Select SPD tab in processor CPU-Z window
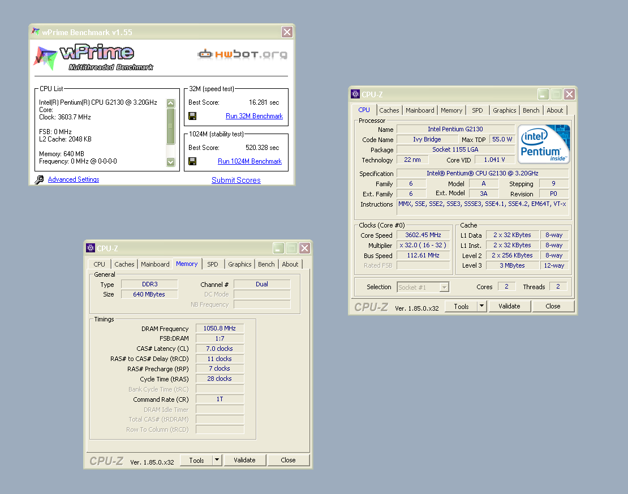628x494 pixels. click(477, 110)
